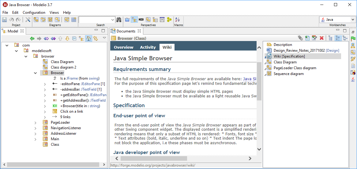357x169 pixels.
Task: Toggle the highlighted tree-view perspective button
Action: [134, 20]
